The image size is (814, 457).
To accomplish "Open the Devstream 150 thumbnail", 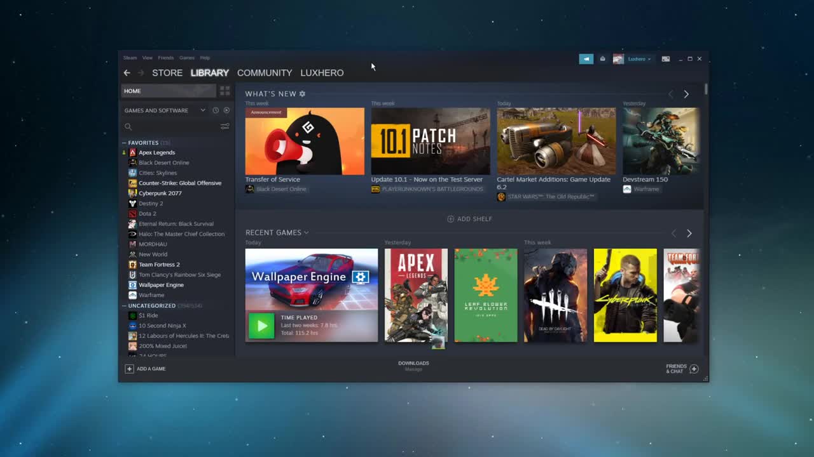I will [661, 141].
